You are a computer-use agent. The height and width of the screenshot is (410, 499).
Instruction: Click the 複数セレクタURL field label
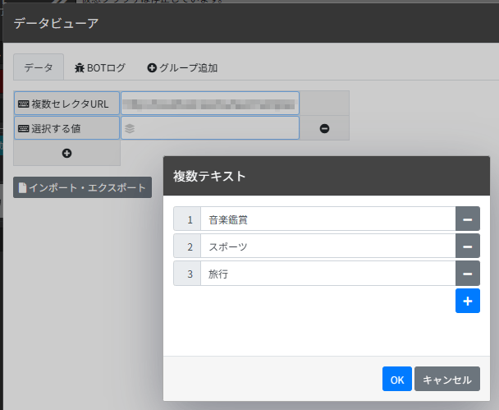66,104
